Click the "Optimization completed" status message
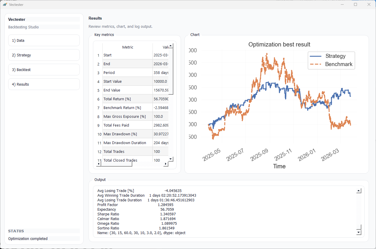The height and width of the screenshot is (249, 376). point(28,238)
